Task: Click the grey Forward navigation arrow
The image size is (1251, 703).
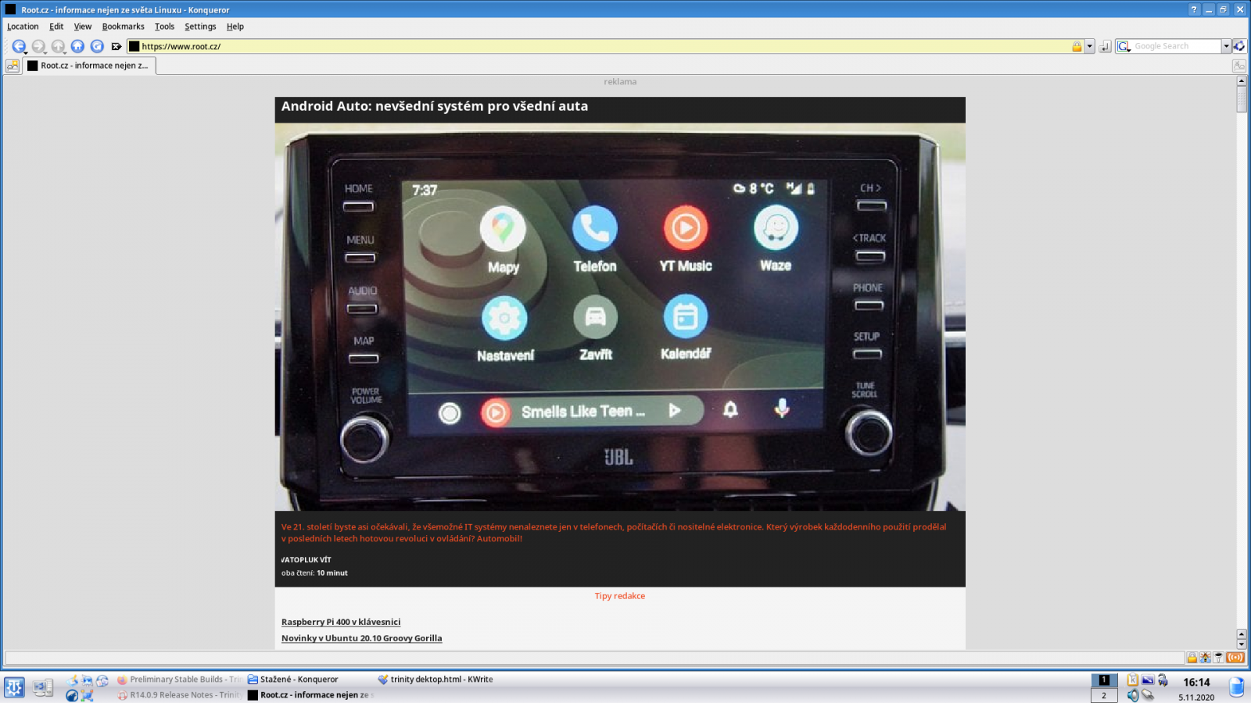Action: tap(38, 46)
